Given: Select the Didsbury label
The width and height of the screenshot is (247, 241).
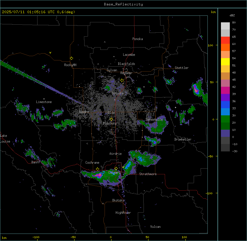Looking at the screenshot, I should pos(109,123).
